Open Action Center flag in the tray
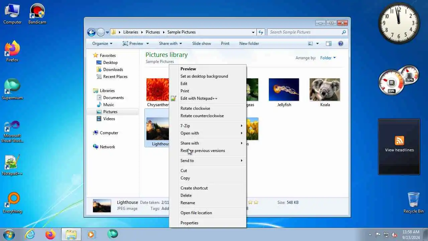 [378, 234]
